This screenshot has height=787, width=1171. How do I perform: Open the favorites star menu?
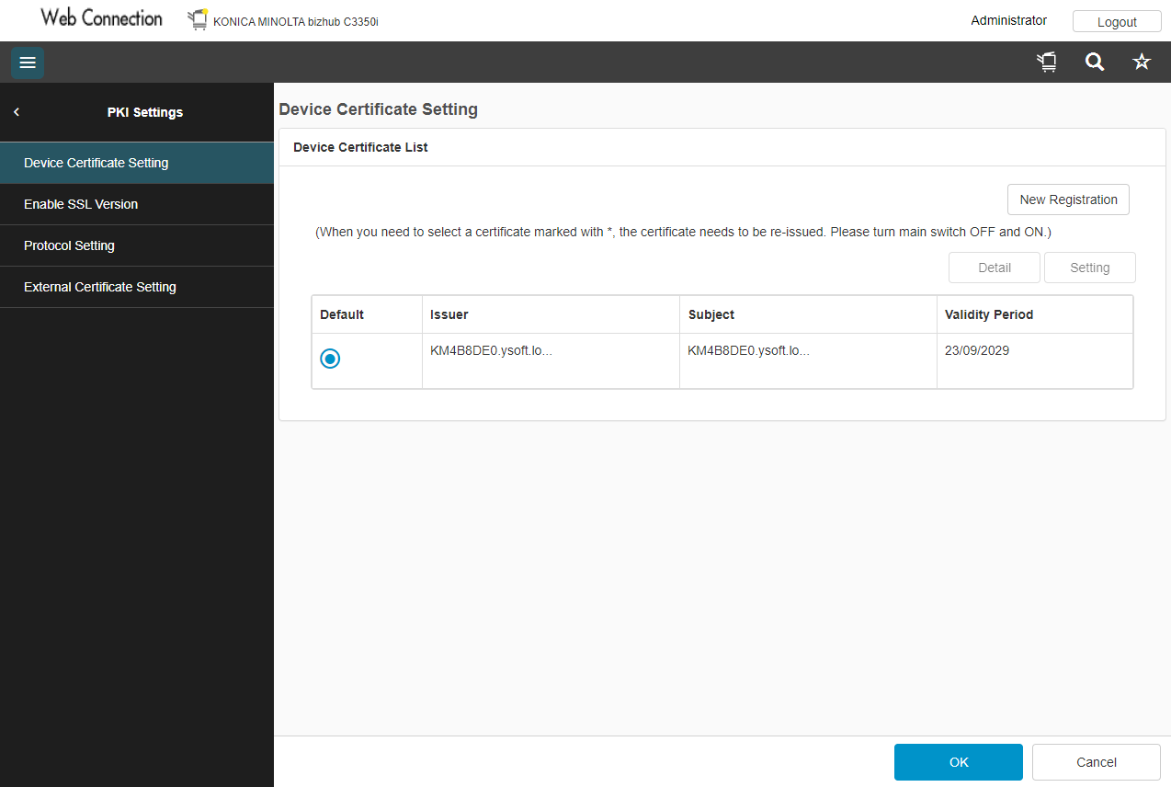(x=1141, y=62)
